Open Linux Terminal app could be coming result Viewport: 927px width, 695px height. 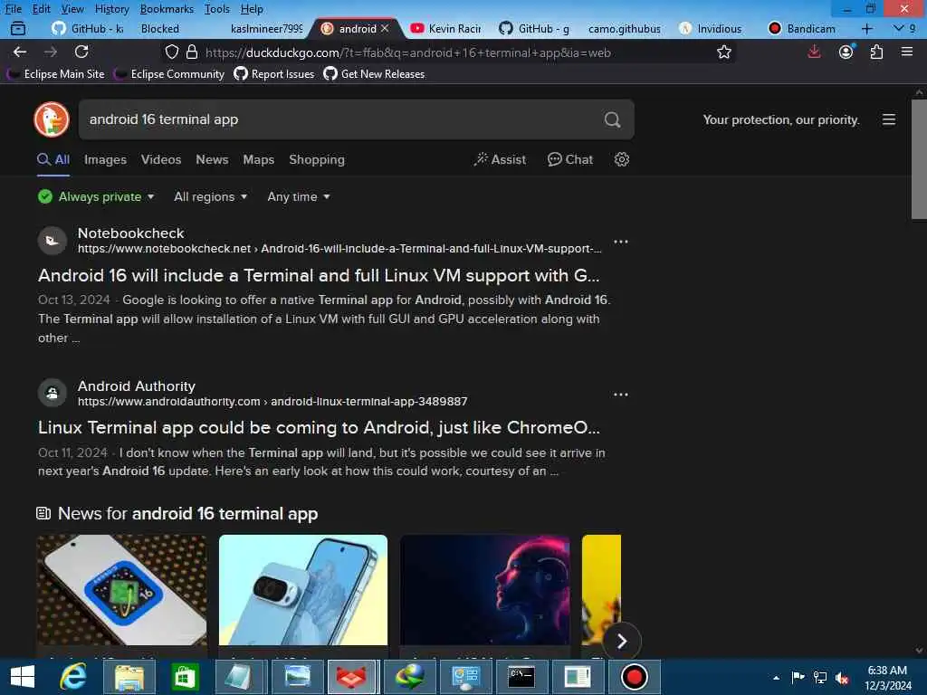click(x=319, y=428)
